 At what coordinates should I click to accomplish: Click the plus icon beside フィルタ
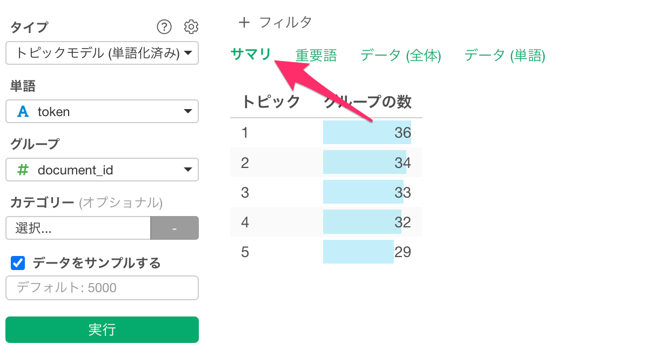point(244,22)
